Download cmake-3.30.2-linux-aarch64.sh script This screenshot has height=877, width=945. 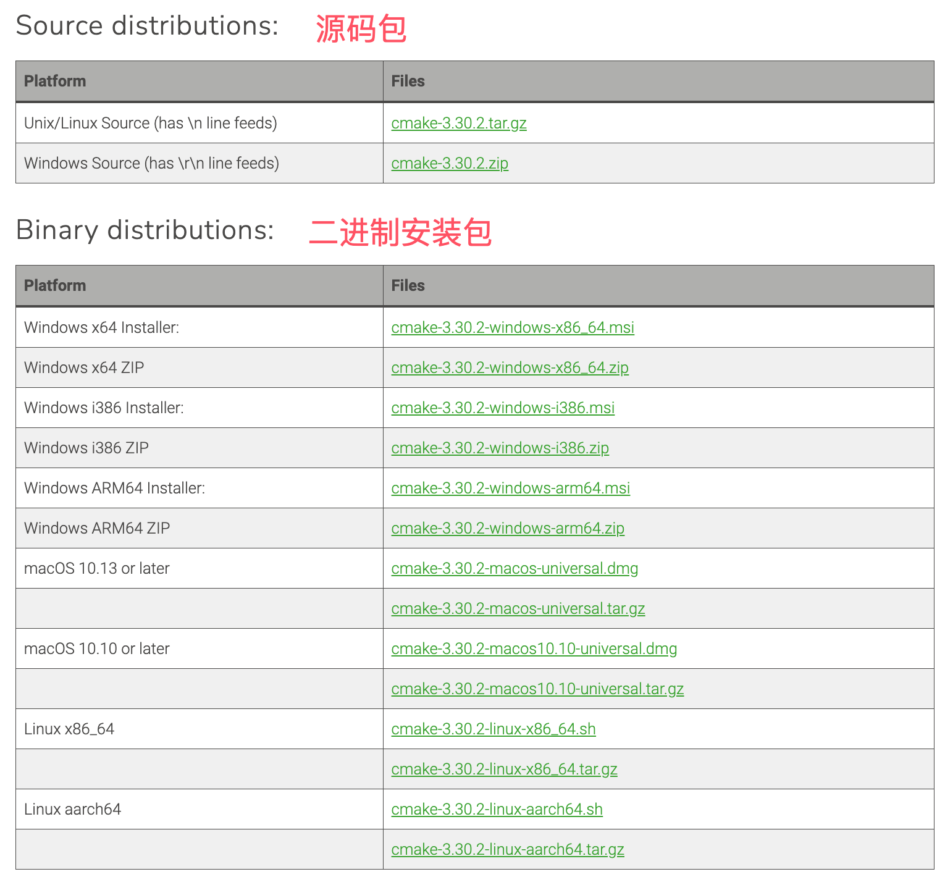coord(497,809)
